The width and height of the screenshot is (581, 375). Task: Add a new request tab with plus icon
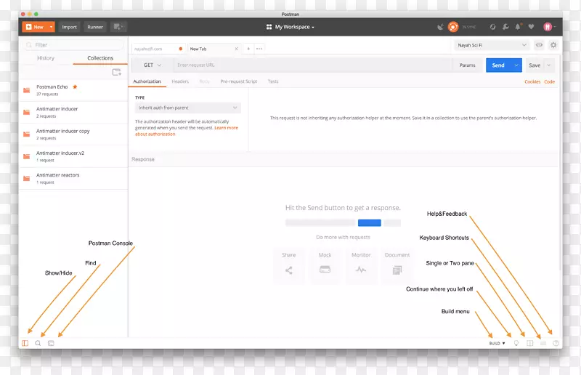point(248,49)
